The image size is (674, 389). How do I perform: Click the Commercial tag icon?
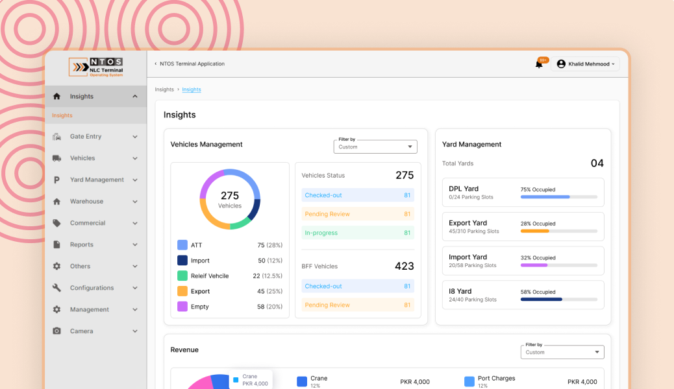pos(56,223)
